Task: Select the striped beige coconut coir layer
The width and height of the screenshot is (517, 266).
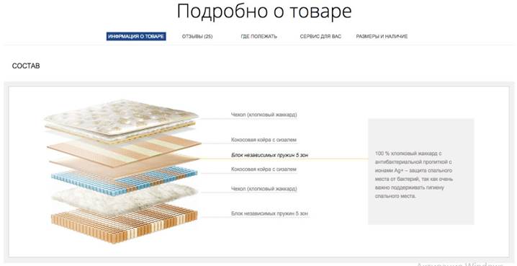Action: pyautogui.click(x=124, y=149)
